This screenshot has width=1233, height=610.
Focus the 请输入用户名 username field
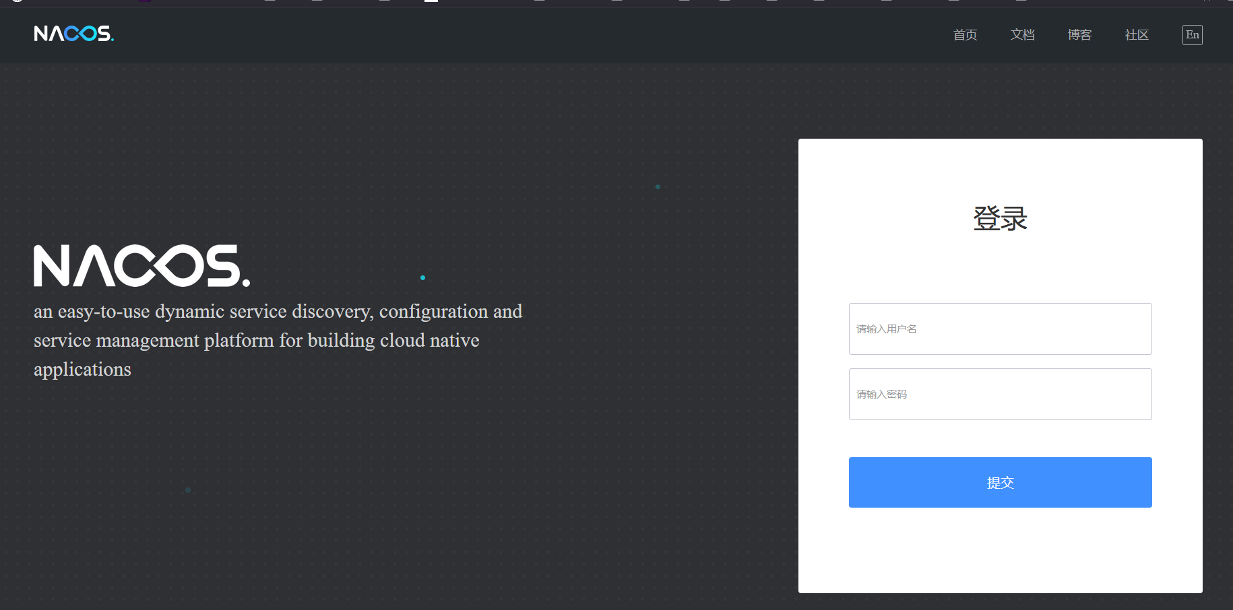[x=1001, y=329]
